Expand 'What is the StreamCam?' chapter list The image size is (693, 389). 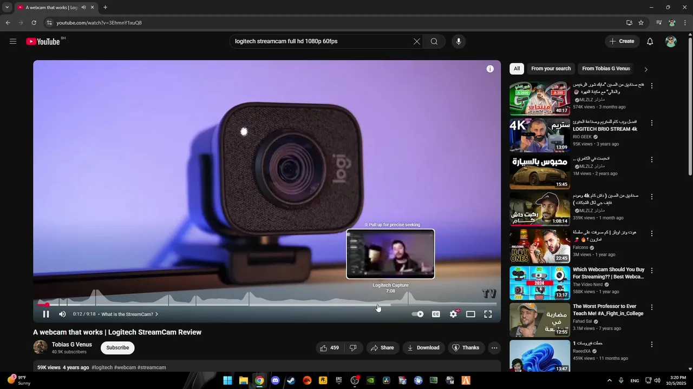(129, 314)
